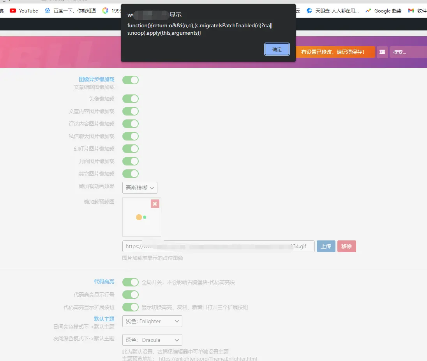Click the lazy-load preload image thumbnail
This screenshot has width=427, height=361.
pyautogui.click(x=141, y=217)
